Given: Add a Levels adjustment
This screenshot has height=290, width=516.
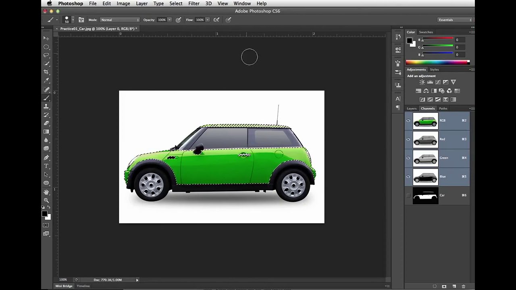Looking at the screenshot, I should 430,82.
